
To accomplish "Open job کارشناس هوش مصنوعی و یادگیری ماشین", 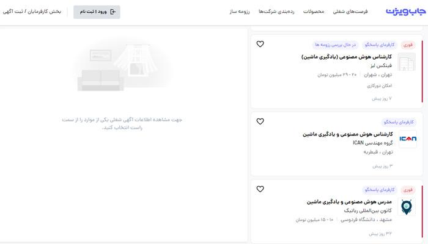I will 347,134.
